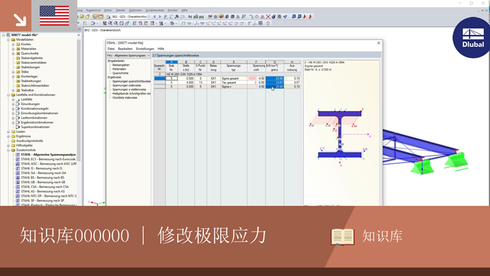Click the Tau gesamt table cell
This screenshot has width=490, height=276.
click(234, 83)
